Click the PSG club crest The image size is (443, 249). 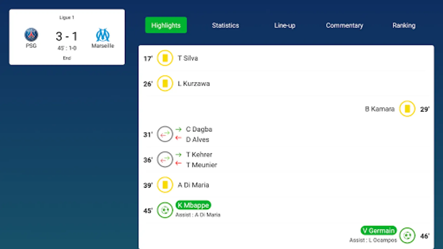31,35
